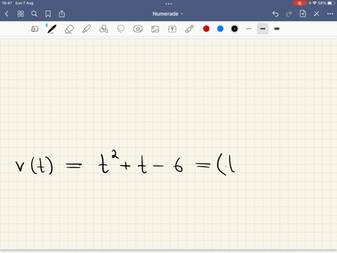The width and height of the screenshot is (337, 253).
Task: Tap the red screen recording indicator
Action: (299, 3)
